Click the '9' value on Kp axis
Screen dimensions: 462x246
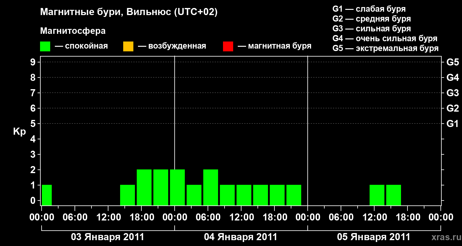coord(34,62)
